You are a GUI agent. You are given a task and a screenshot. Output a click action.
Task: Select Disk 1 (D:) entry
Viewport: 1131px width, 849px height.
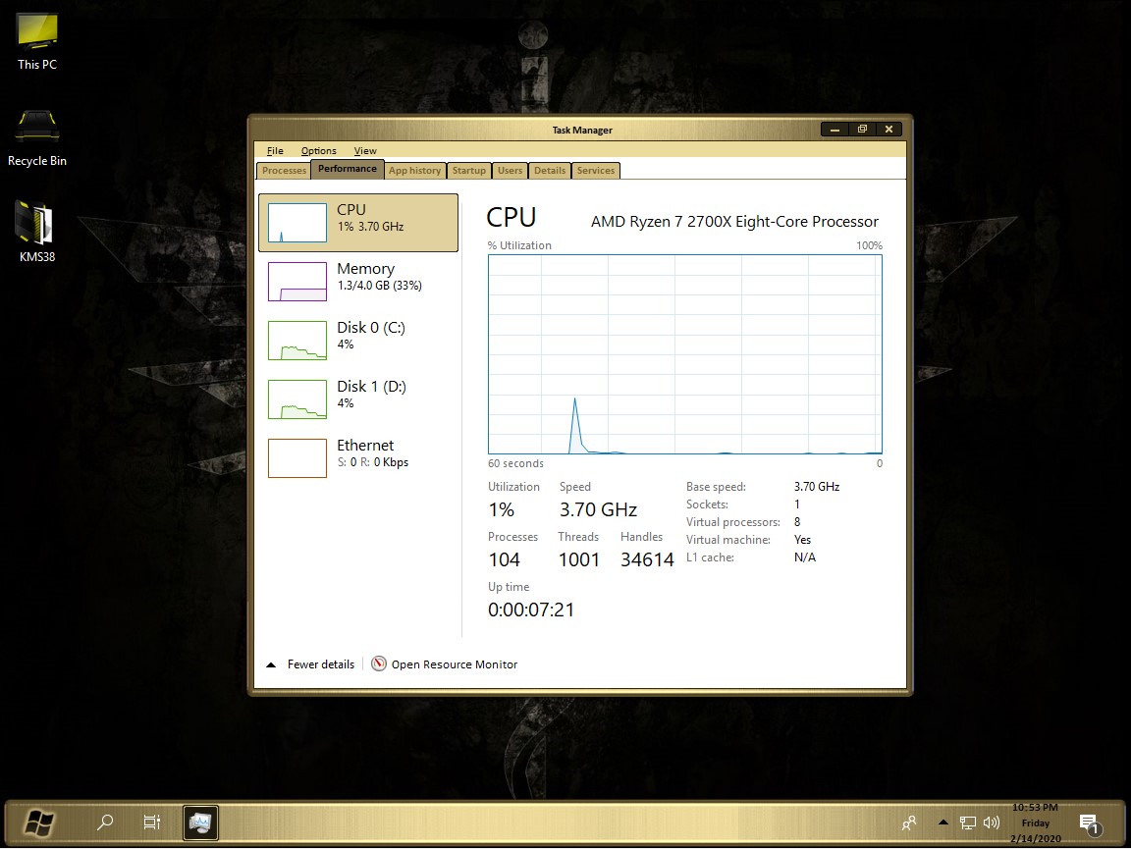click(x=358, y=399)
